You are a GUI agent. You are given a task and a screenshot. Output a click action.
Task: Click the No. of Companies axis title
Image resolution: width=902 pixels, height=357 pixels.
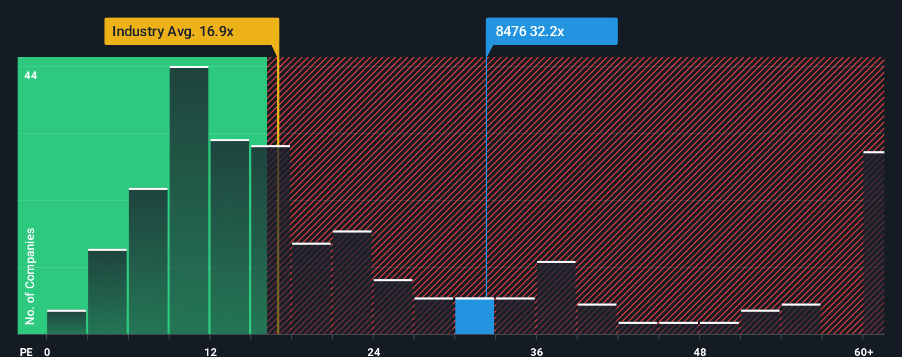pos(30,276)
